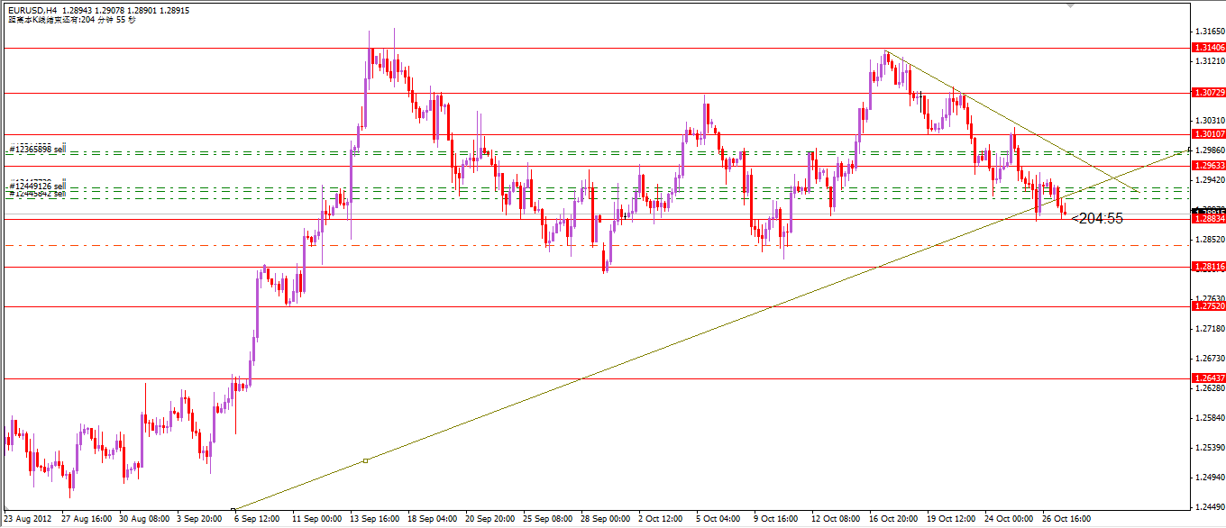This screenshot has width=1226, height=528.
Task: Click the 1.24490 price scale value
Action: coord(1210,507)
